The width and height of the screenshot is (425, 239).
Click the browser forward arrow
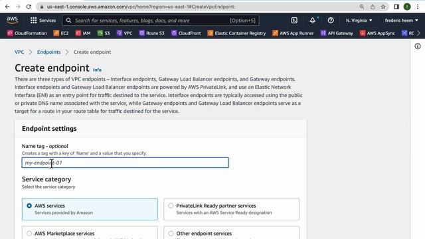(18, 7)
